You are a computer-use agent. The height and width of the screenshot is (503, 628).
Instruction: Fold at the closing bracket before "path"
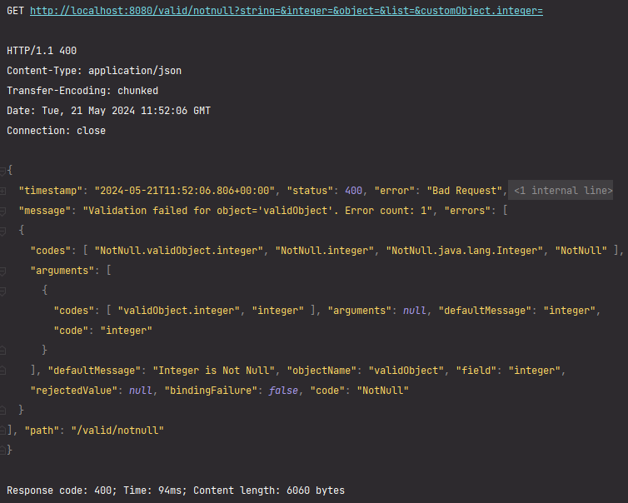(x=2, y=431)
